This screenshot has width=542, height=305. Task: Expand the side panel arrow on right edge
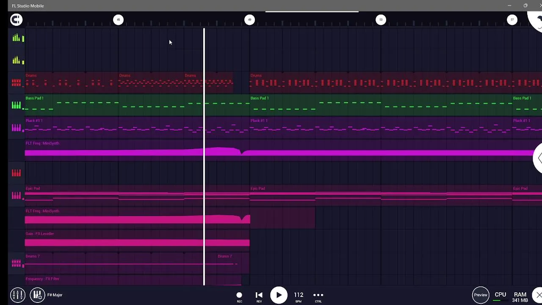coord(538,158)
